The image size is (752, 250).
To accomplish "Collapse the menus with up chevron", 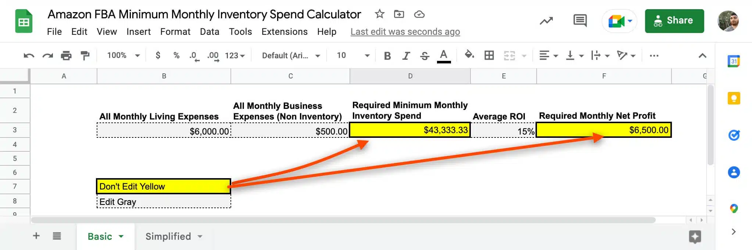I will (702, 56).
